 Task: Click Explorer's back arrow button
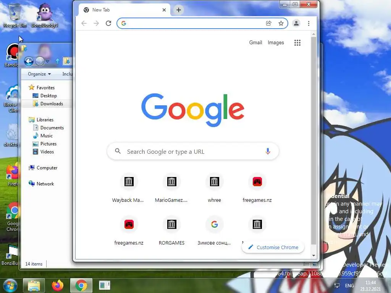click(x=29, y=61)
